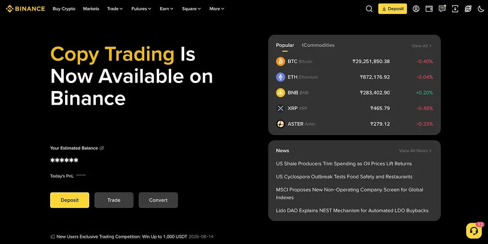The image size is (488, 244).
Task: Switch to the tCommodities tab
Action: pyautogui.click(x=318, y=45)
